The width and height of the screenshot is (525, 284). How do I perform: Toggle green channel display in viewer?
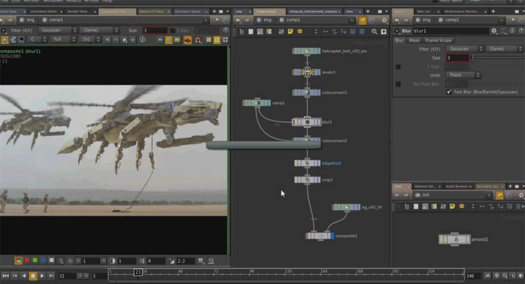pos(35,261)
